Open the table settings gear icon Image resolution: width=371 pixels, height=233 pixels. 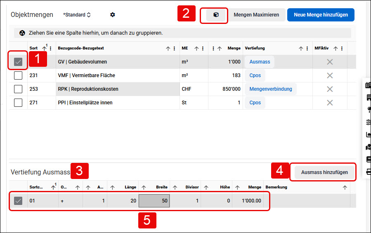pos(113,15)
